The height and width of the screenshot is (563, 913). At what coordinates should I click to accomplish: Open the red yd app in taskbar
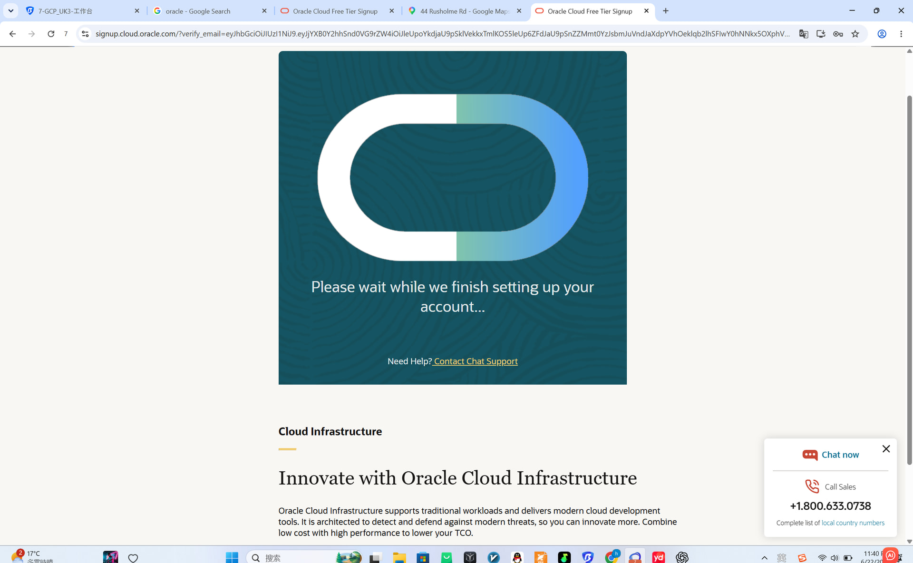tap(659, 557)
